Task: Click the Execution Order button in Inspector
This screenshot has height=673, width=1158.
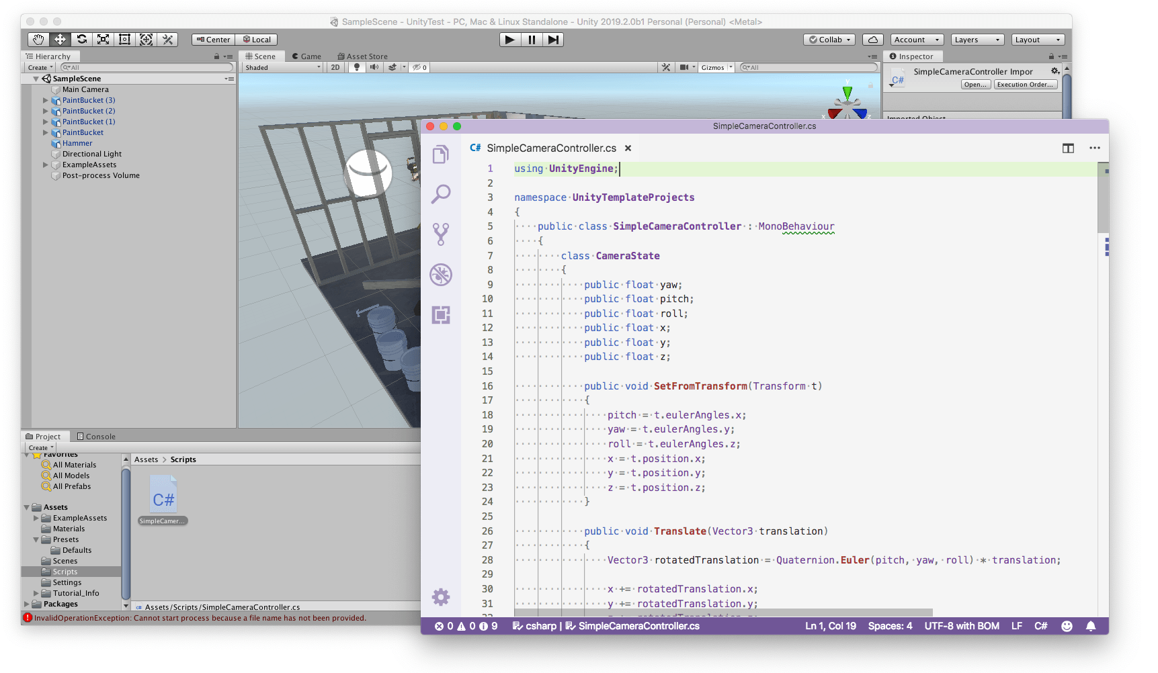Action: pos(1026,84)
